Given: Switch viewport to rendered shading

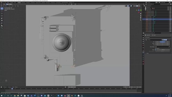Looking at the screenshot, I should [139, 6].
